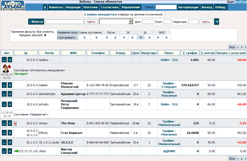Open the Клиенты menu
This screenshot has height=161, width=247.
coord(56,7)
